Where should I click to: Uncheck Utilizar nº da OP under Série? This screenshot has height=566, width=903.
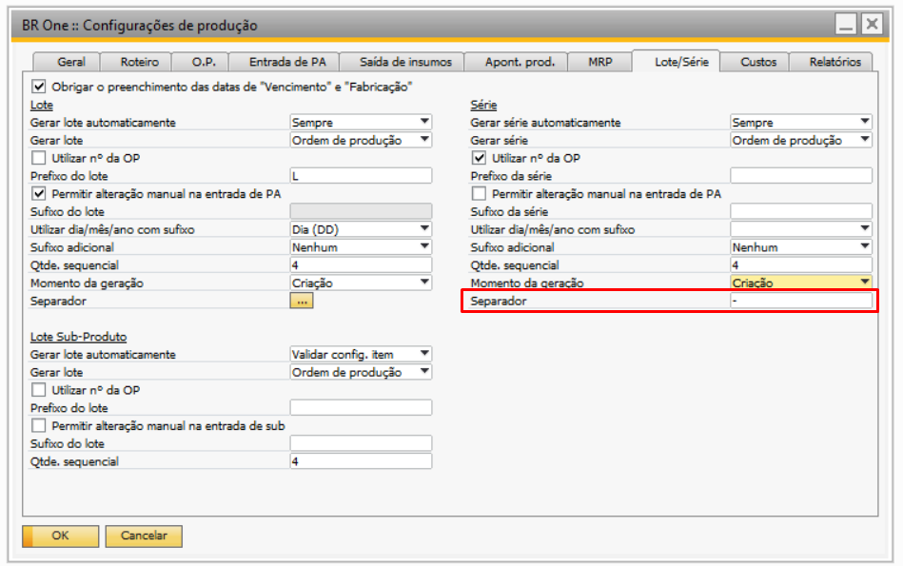(x=480, y=158)
